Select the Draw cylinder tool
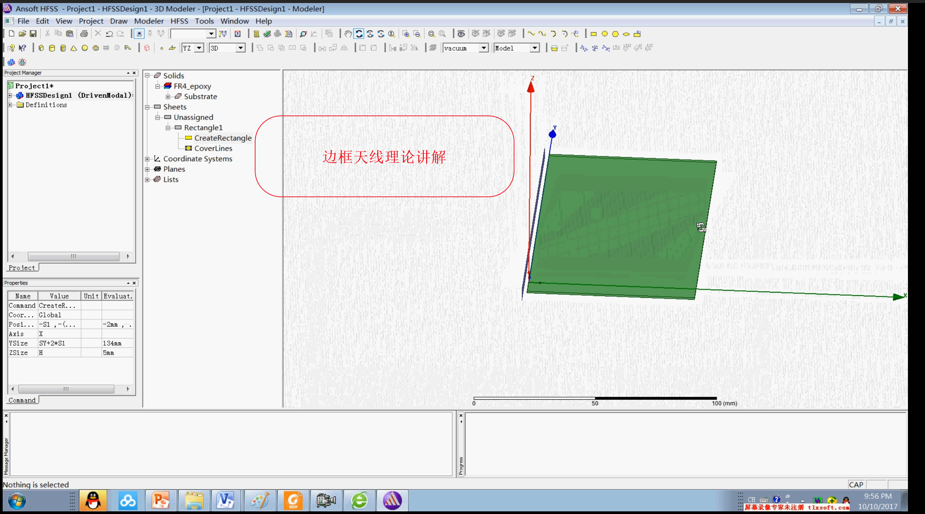Viewport: 925px width, 514px height. tap(52, 48)
